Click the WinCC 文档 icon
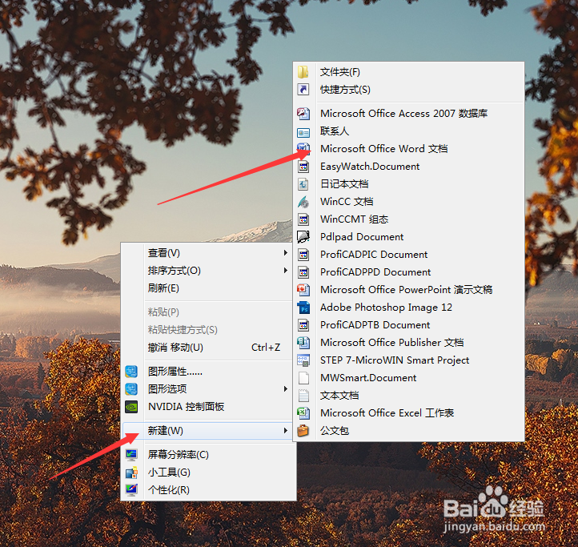The image size is (578, 547). (x=303, y=202)
